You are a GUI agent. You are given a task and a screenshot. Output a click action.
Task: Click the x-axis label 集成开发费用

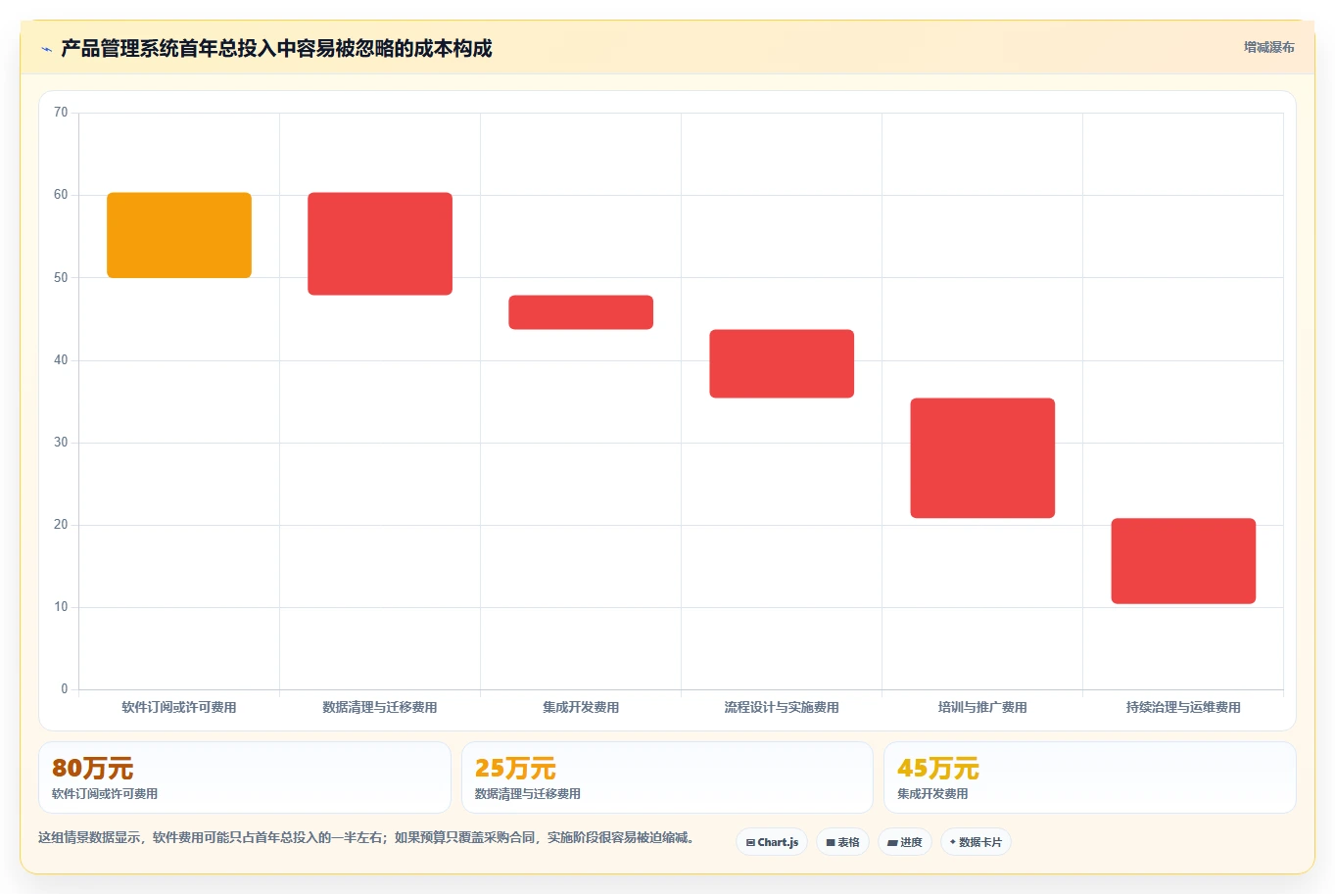[581, 707]
